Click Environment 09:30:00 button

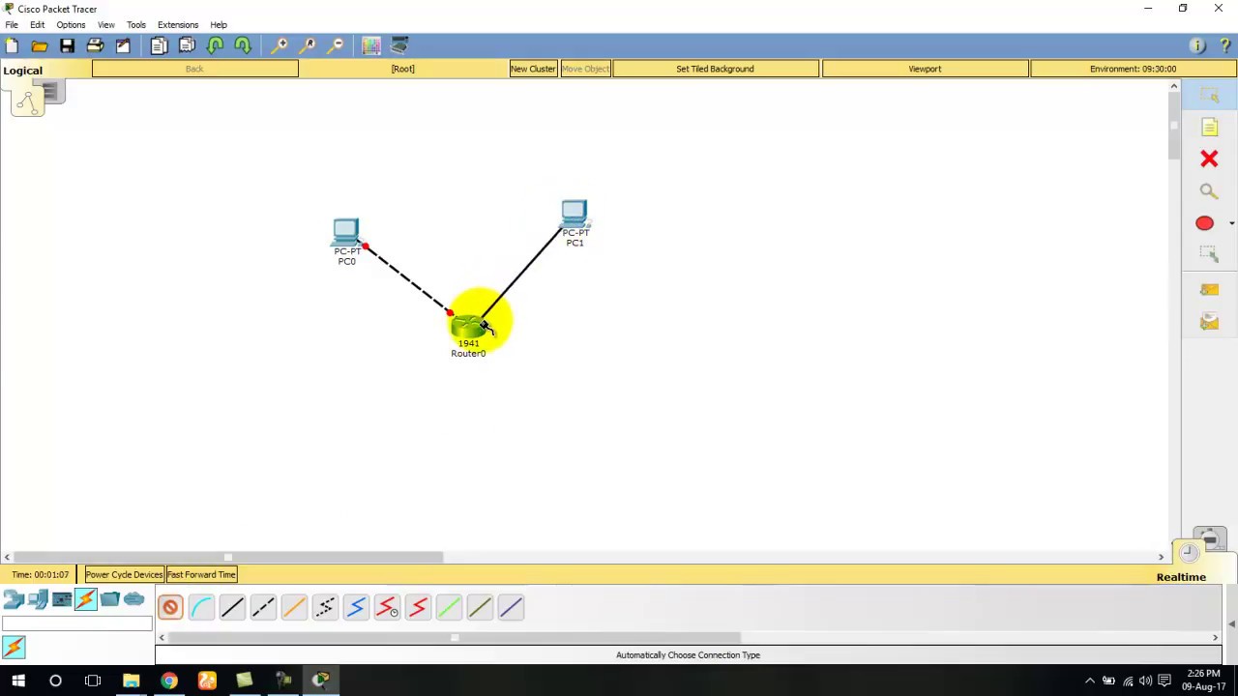pos(1133,69)
